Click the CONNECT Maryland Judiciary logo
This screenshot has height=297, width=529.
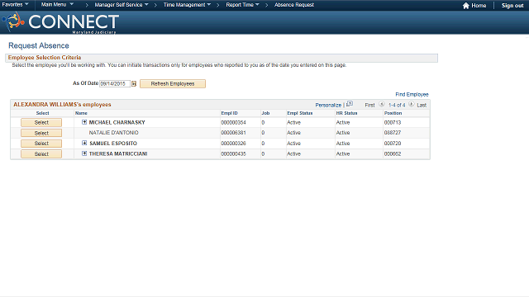click(x=60, y=22)
